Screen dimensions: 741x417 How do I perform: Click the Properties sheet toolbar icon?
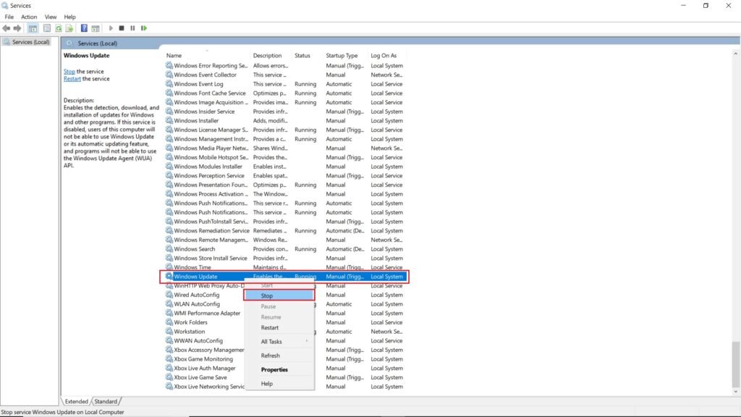(x=47, y=28)
